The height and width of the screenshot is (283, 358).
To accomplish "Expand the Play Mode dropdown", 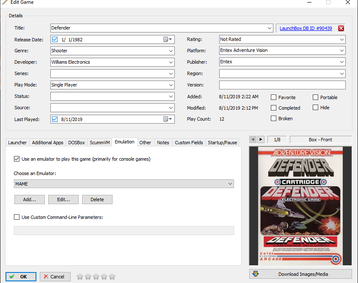I will pyautogui.click(x=171, y=85).
